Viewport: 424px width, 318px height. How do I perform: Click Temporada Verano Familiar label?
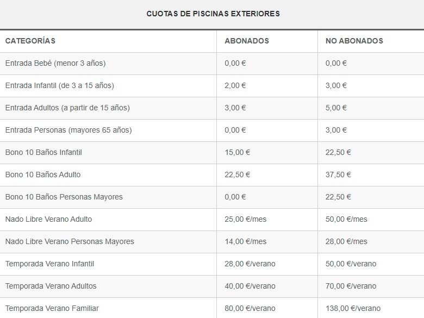[x=52, y=308]
